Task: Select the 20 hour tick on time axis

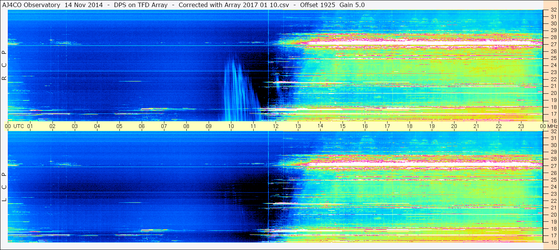Action: click(454, 126)
